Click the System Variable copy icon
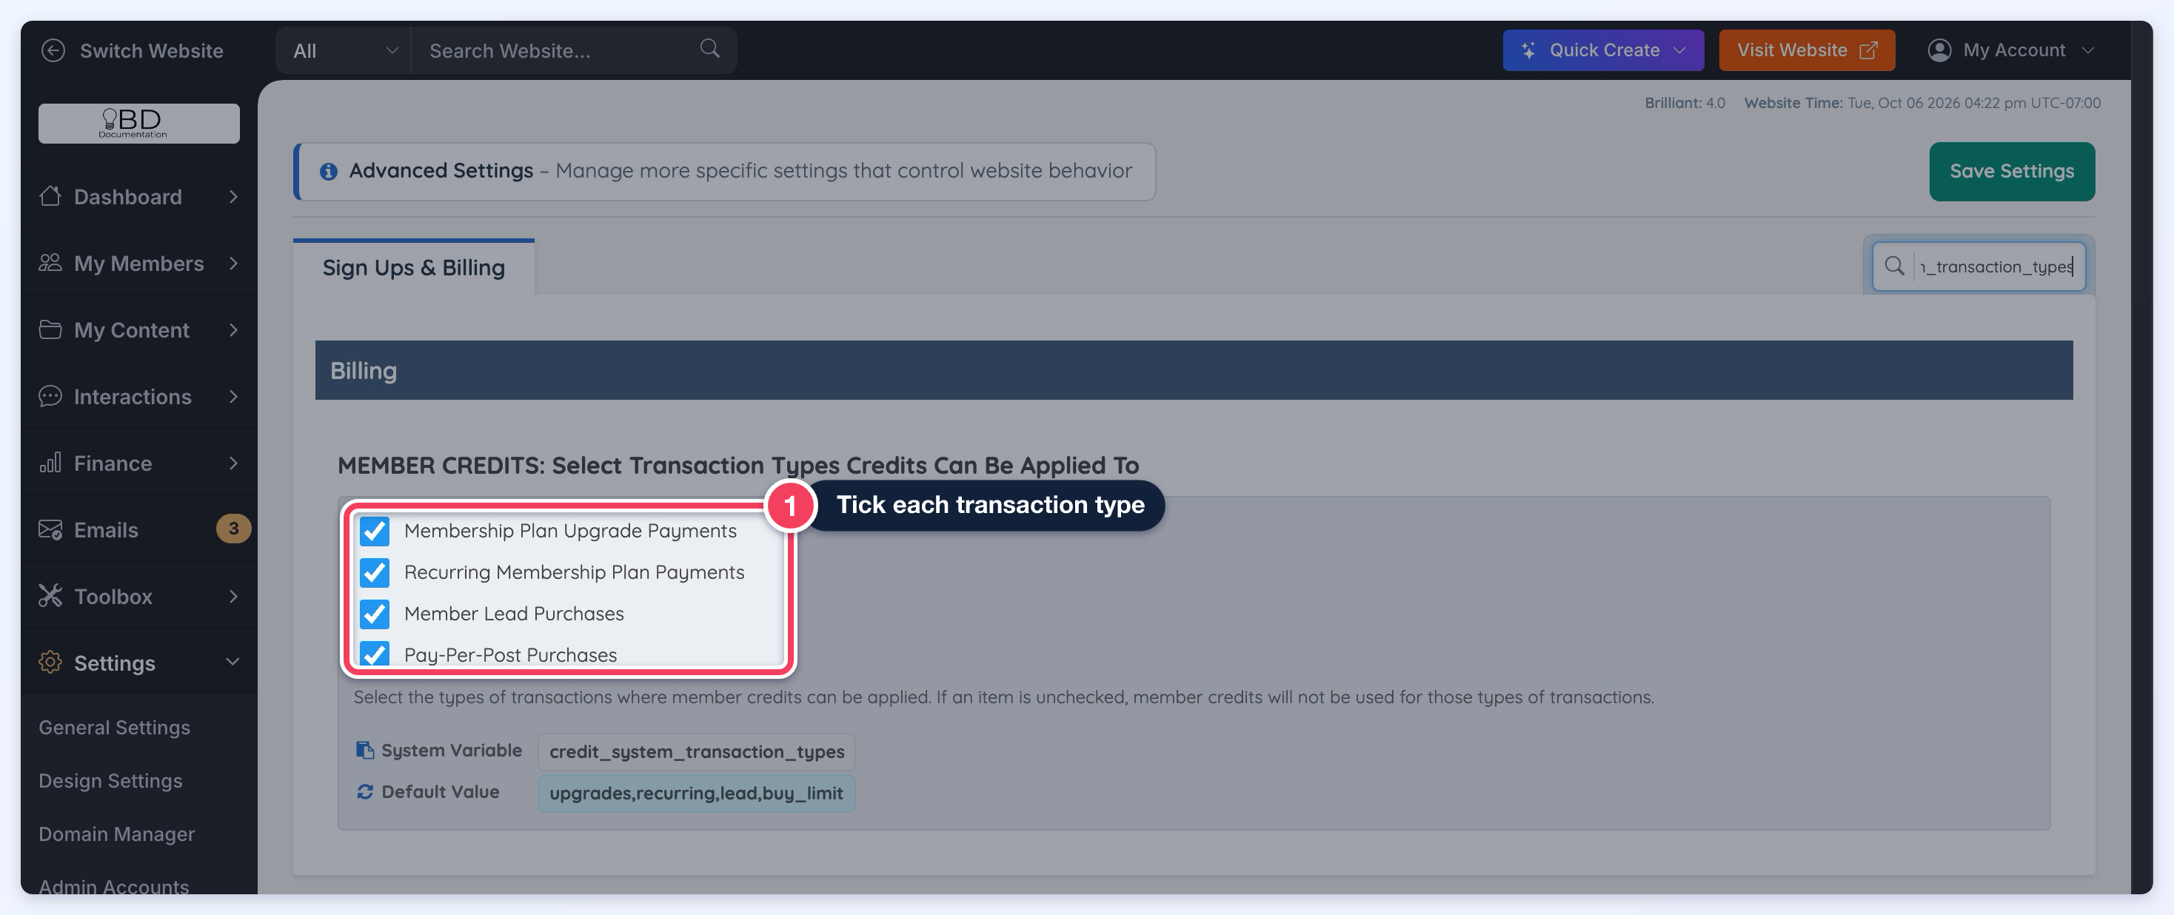This screenshot has height=915, width=2174. (x=364, y=750)
